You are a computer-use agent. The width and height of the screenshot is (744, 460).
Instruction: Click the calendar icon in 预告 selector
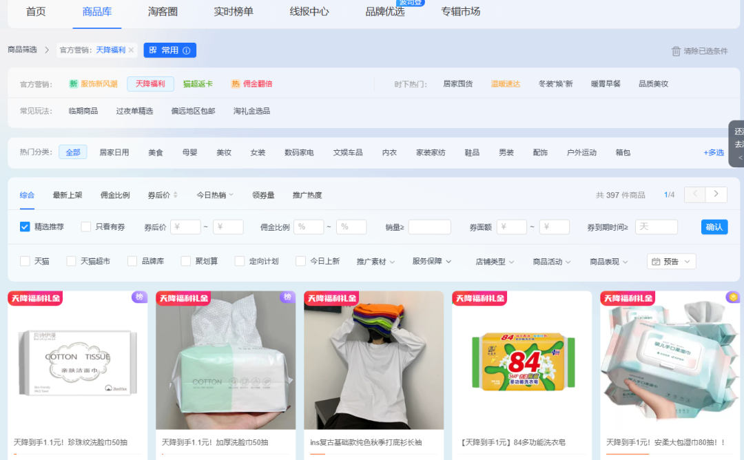click(x=656, y=261)
